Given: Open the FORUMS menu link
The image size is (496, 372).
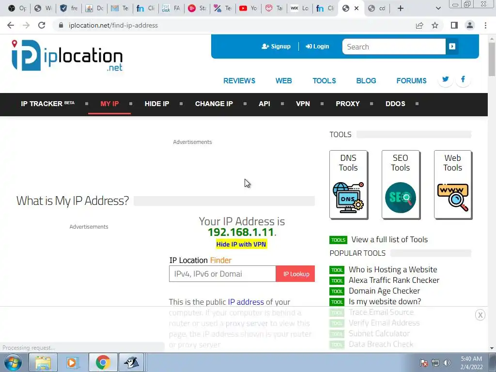Looking at the screenshot, I should (x=411, y=81).
